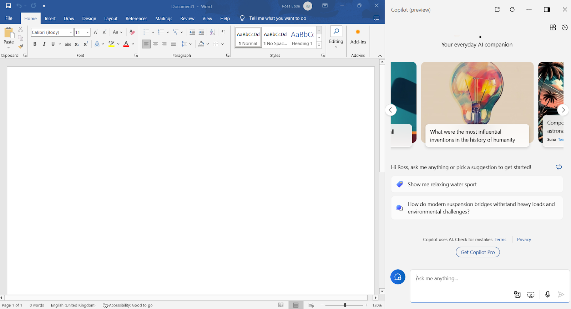Center align the text
The width and height of the screenshot is (571, 309).
pyautogui.click(x=155, y=44)
